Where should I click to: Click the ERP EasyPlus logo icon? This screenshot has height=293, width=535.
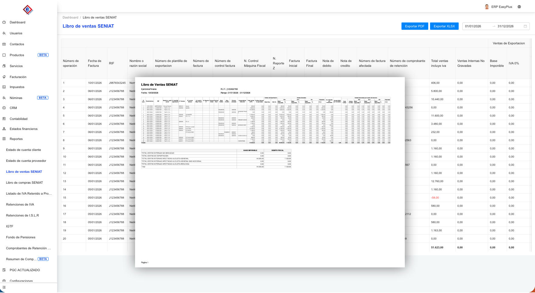tap(28, 10)
